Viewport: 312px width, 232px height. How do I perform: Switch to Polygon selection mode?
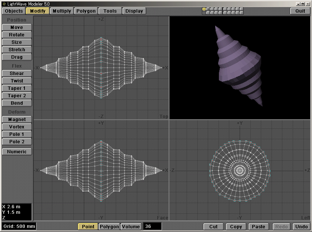[x=109, y=226]
